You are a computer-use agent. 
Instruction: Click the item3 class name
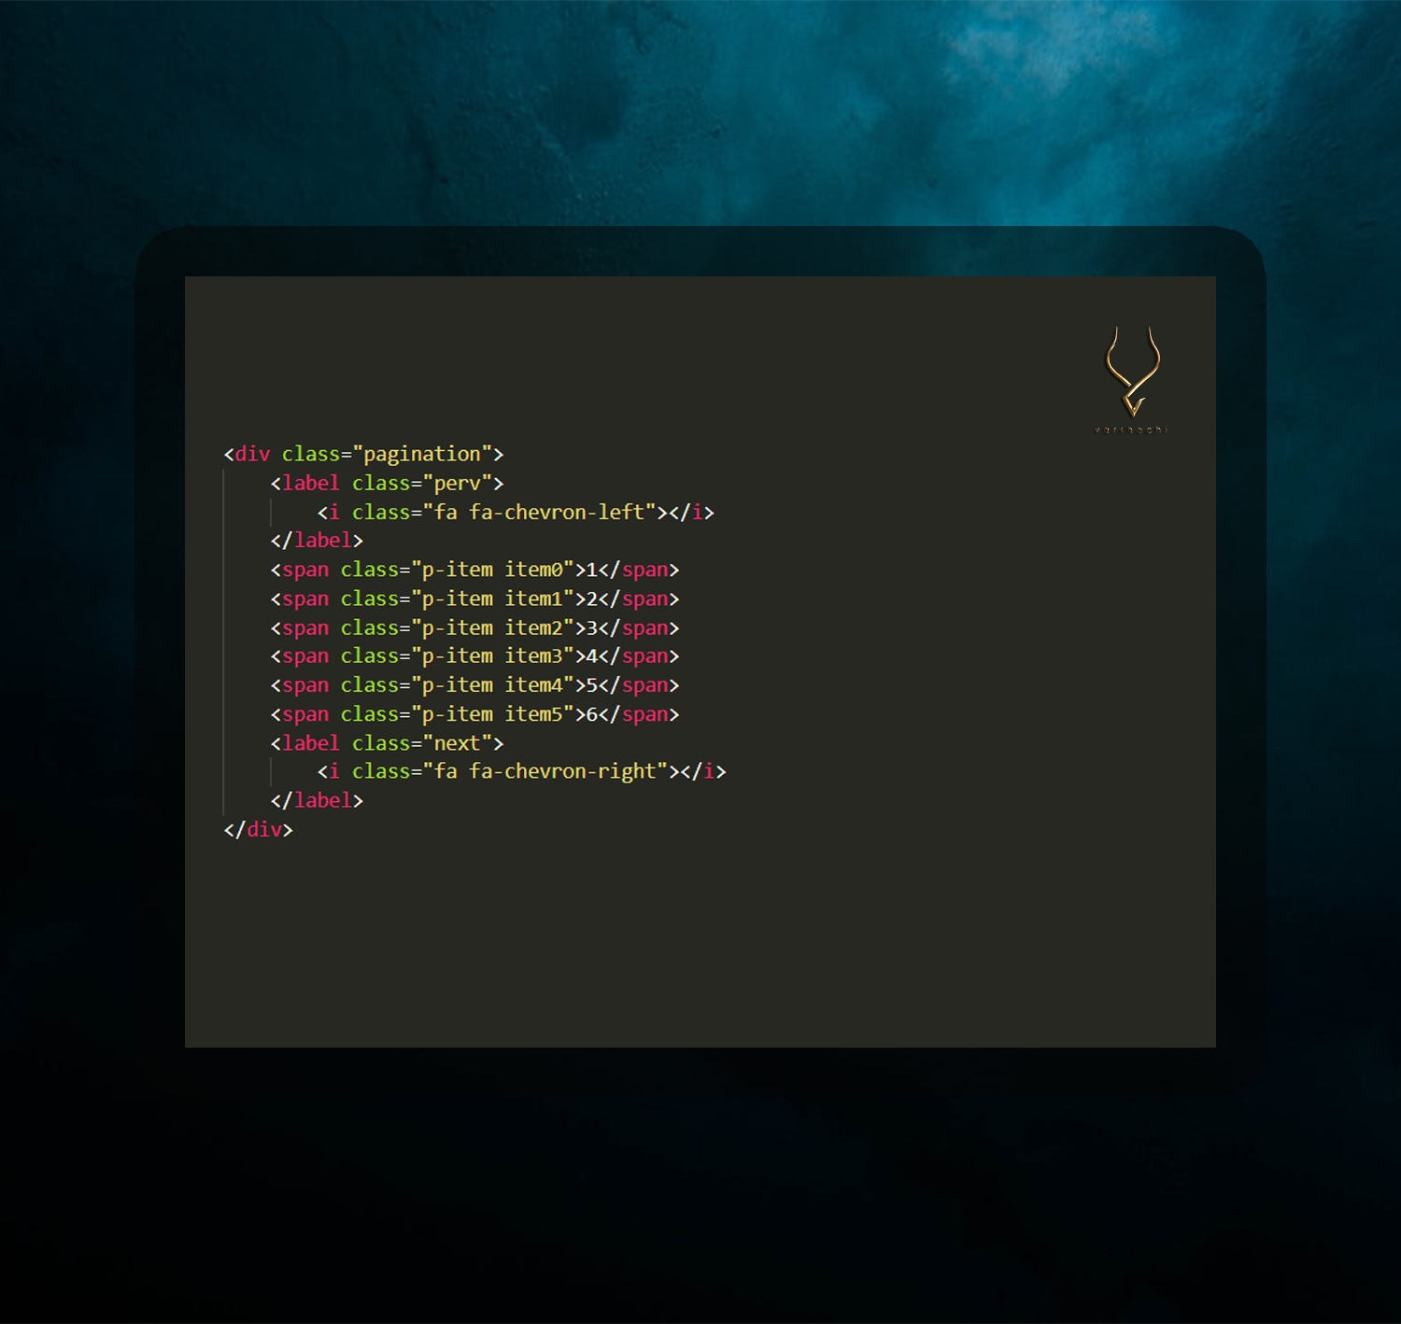point(537,655)
